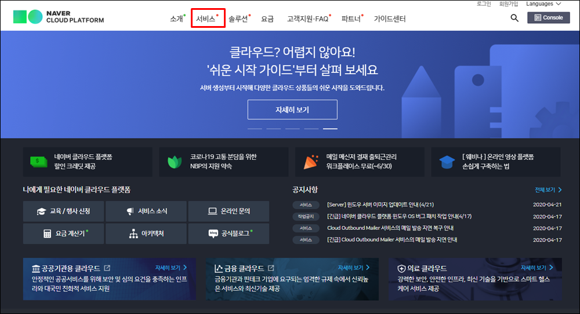Open external link icon beside 금융 클라우드
This screenshot has height=314, width=580.
click(271, 268)
